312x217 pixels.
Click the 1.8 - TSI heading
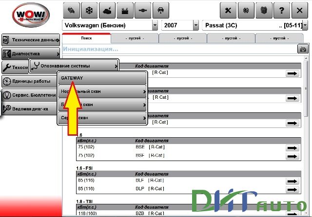coord(84,201)
